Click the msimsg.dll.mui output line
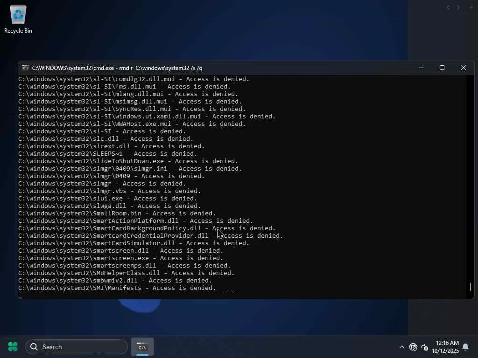478x358 pixels. point(130,101)
